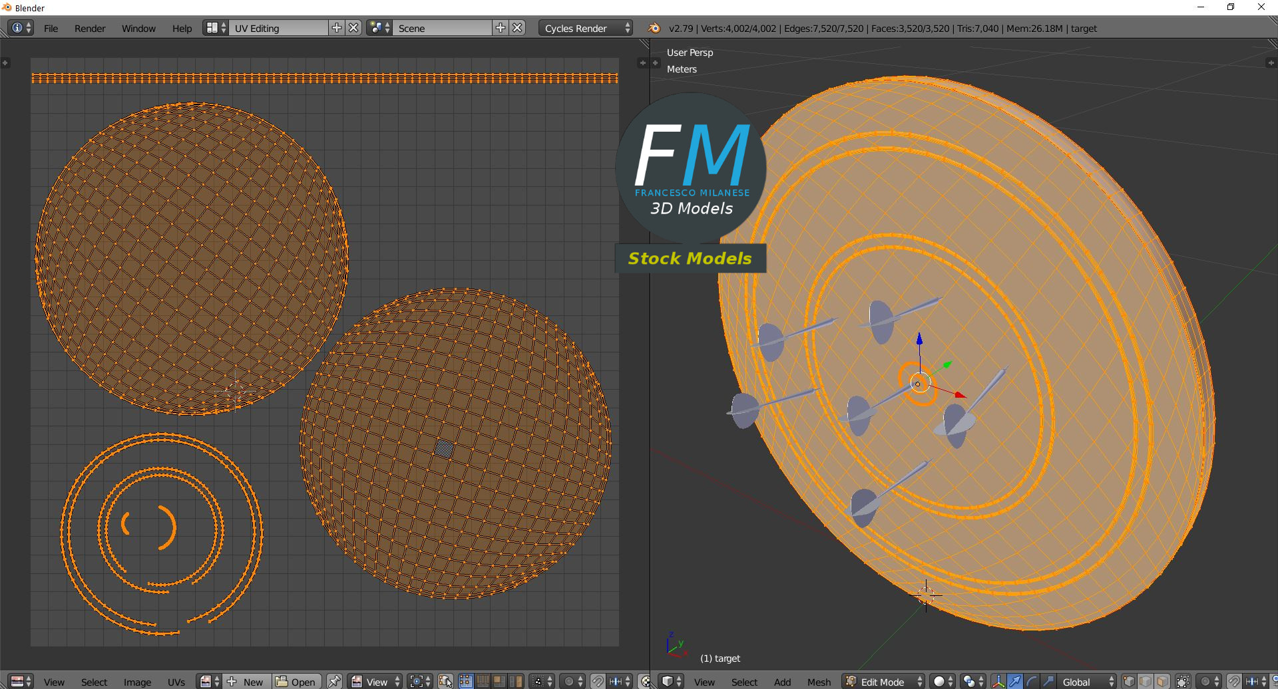Open the View menu in the 3D view header
Screen dimensions: 1278x689
pos(704,682)
